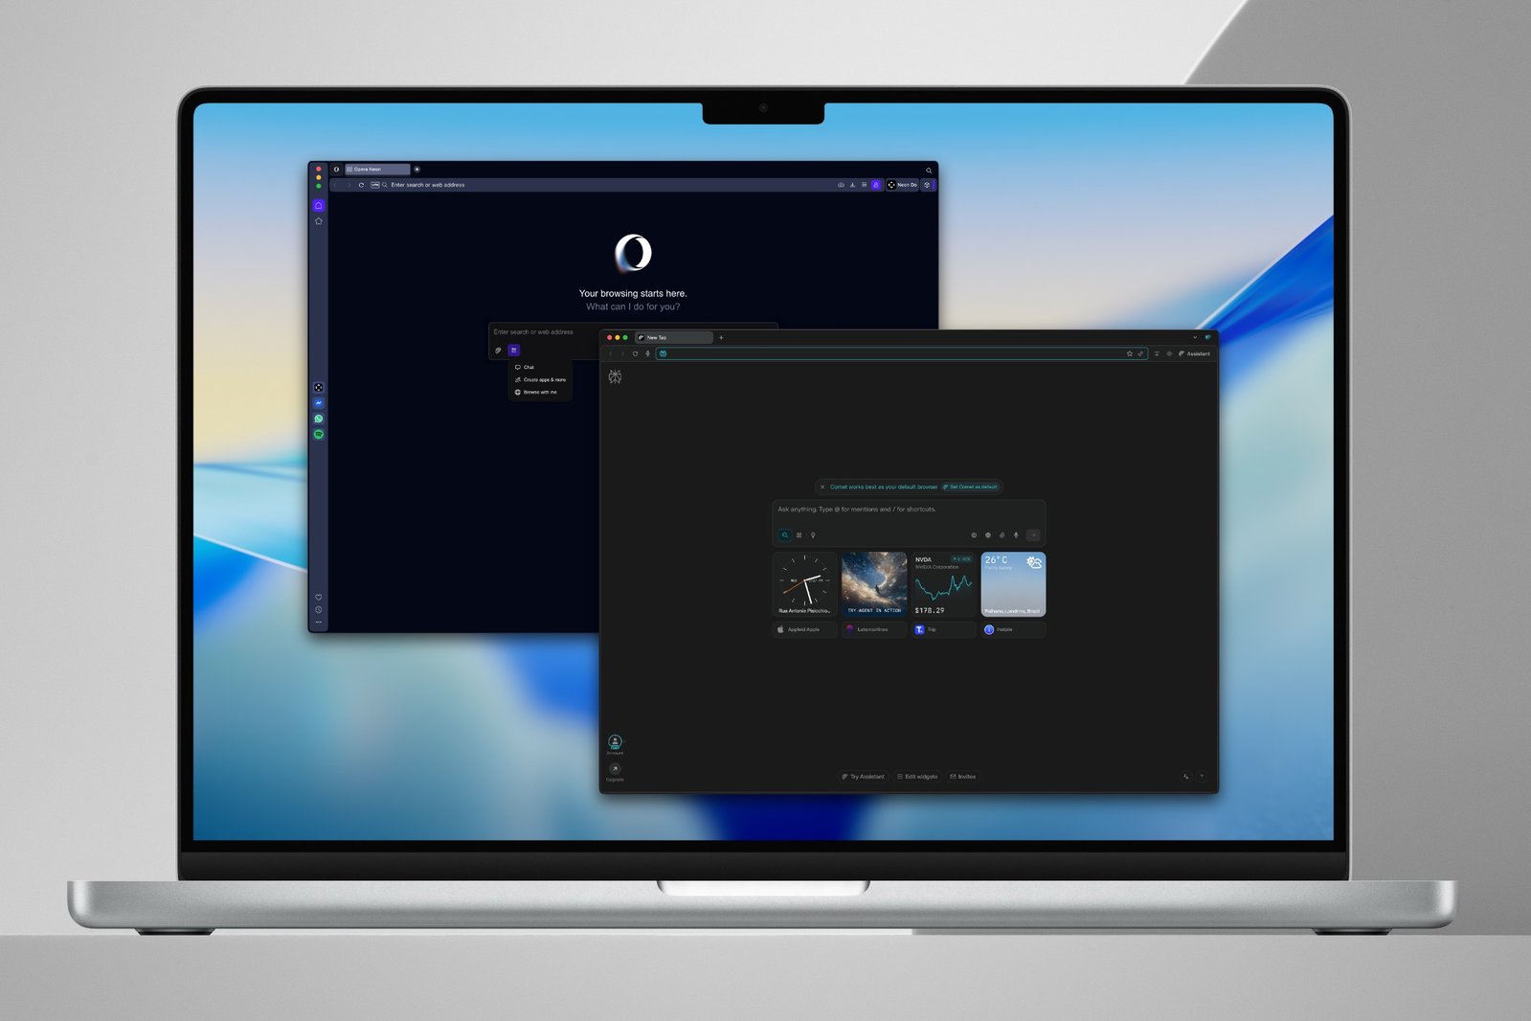This screenshot has height=1021, width=1531.
Task: Toggle the mode selector button in Opera search box
Action: 514,351
